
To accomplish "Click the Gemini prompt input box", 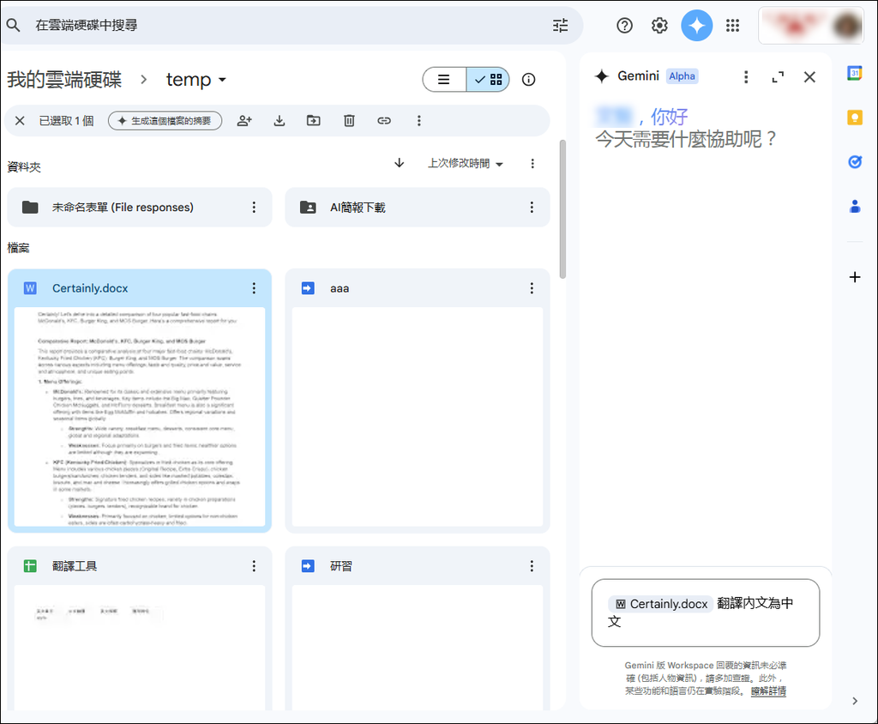I will click(x=706, y=612).
